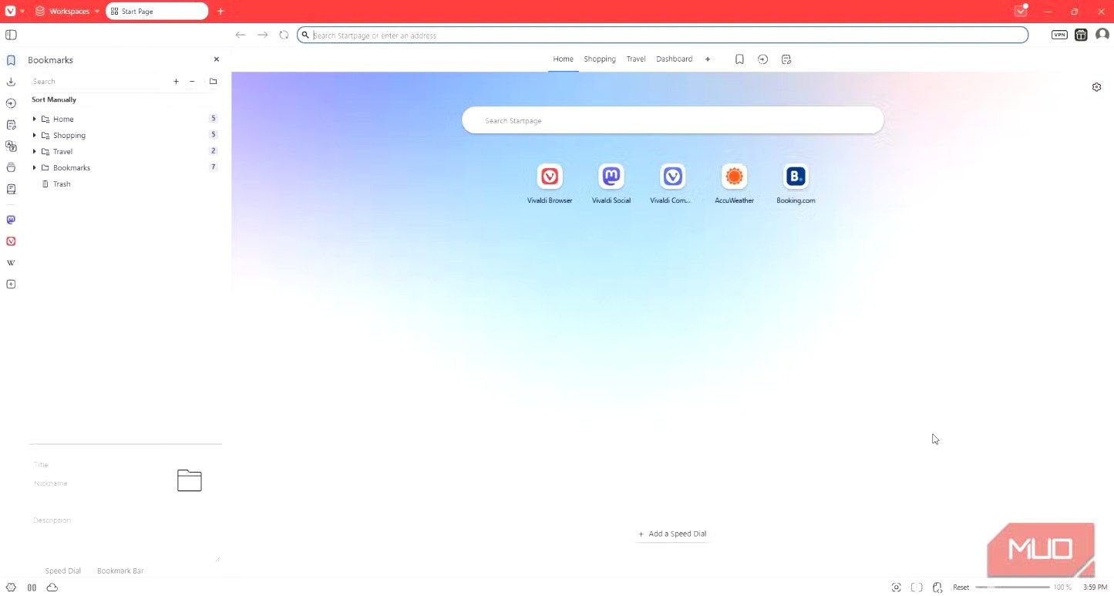Switch to Travel speed dial tab
The height and width of the screenshot is (596, 1114).
click(636, 59)
